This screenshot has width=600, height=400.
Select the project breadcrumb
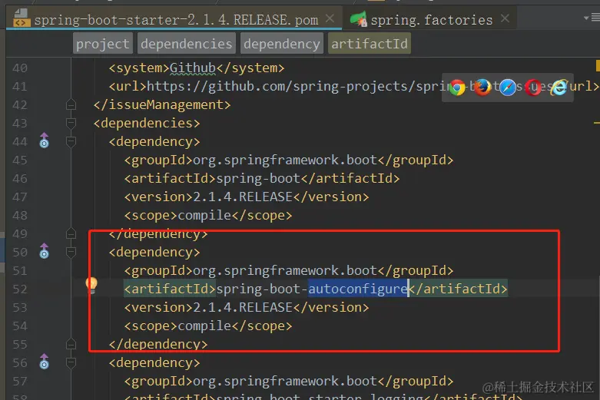pyautogui.click(x=102, y=44)
